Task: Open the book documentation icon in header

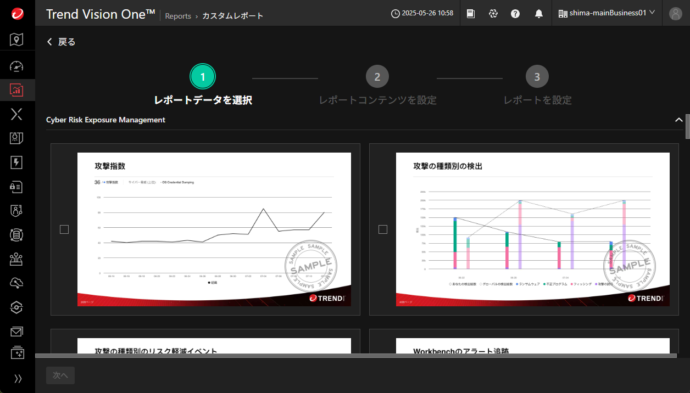Action: 471,14
